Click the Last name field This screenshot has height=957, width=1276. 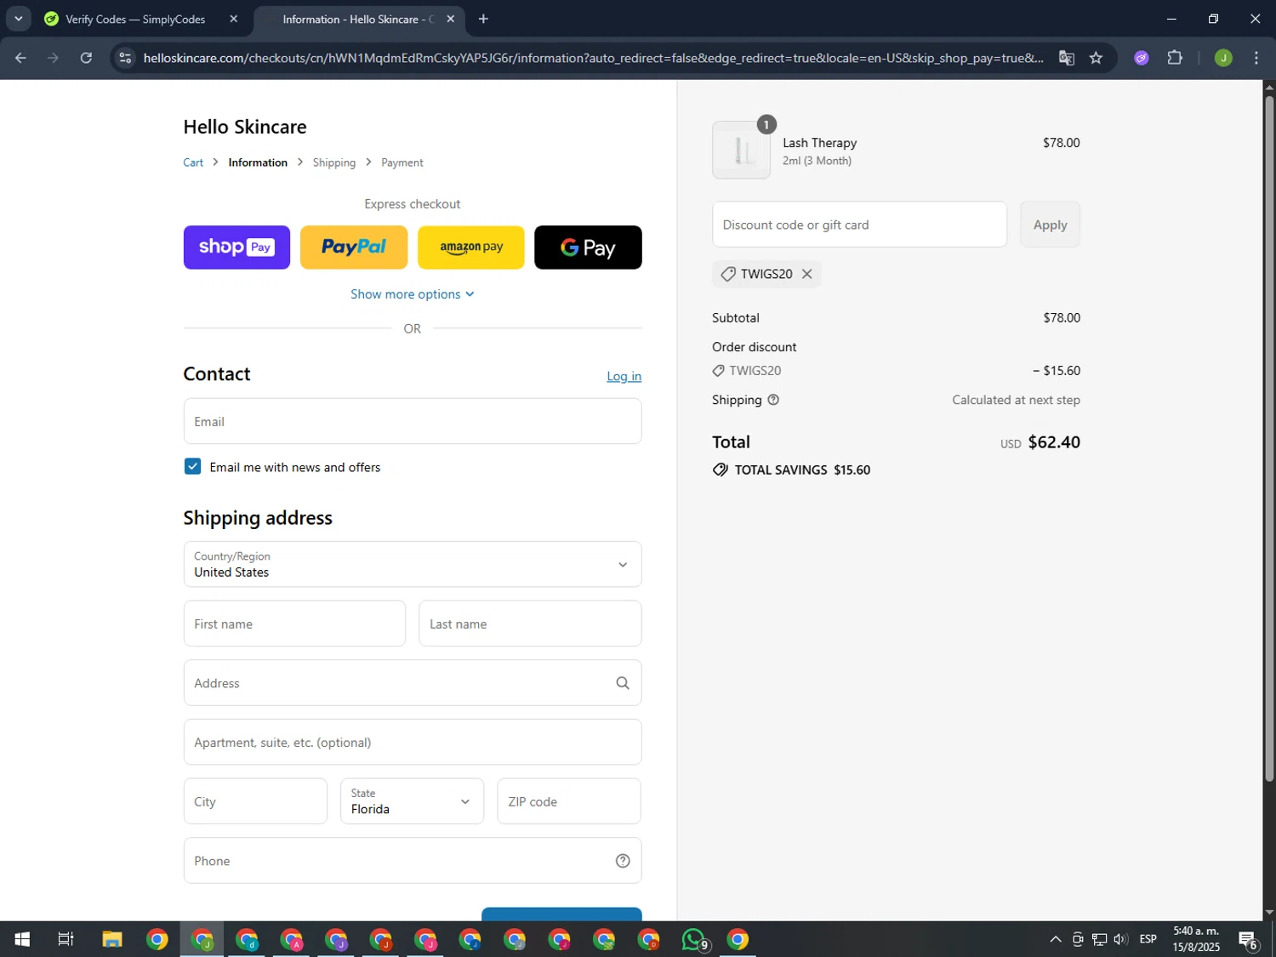pyautogui.click(x=530, y=624)
